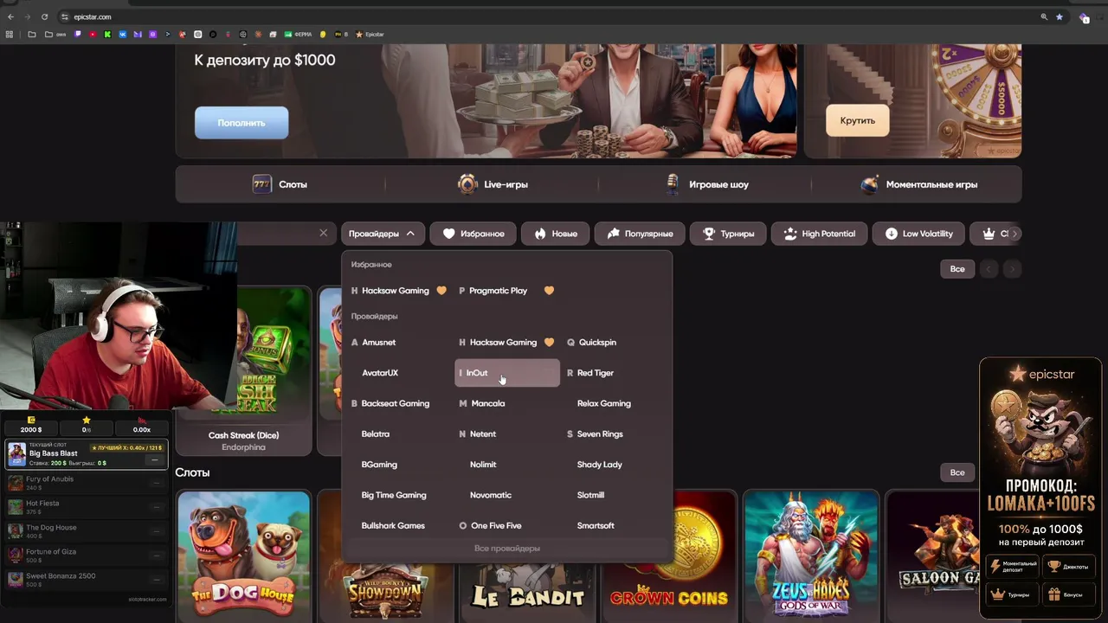Open the Слоты category tab
This screenshot has height=623, width=1108.
(x=280, y=184)
